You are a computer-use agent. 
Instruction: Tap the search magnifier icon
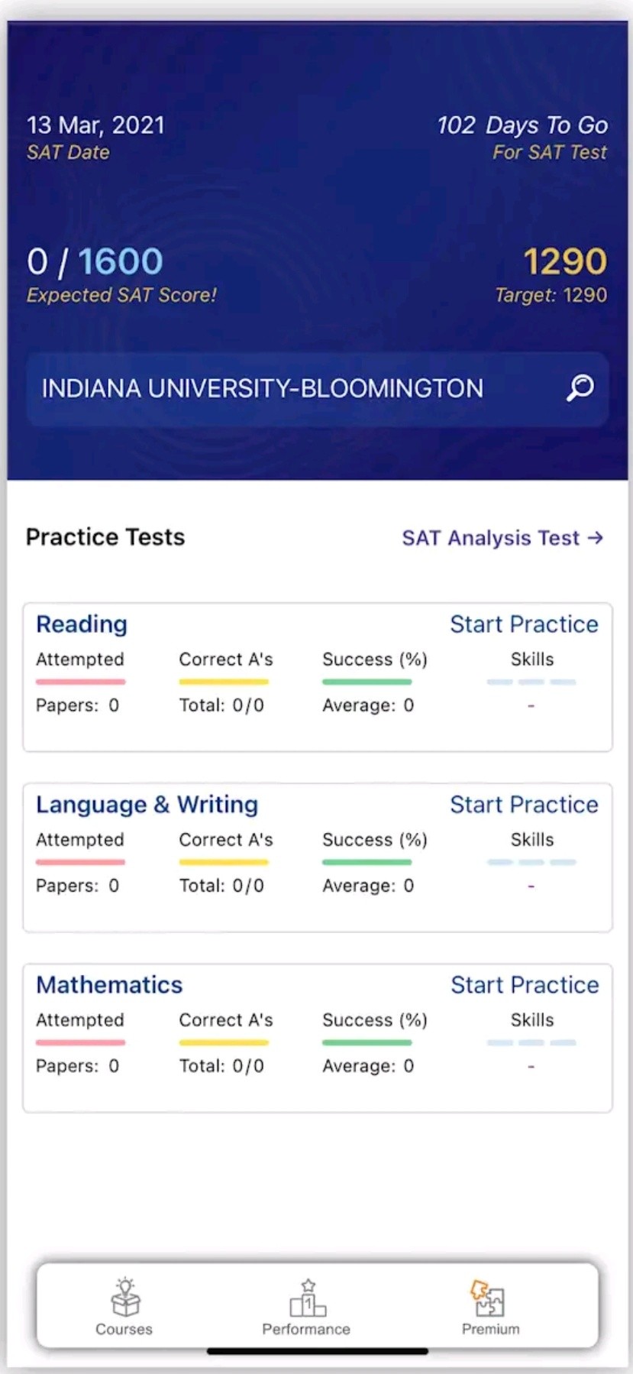(580, 387)
